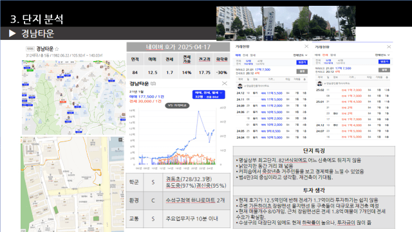412x232 pixels.
Task: Open the 24.12 매매 11억 5,500 row
Action: 271,93
